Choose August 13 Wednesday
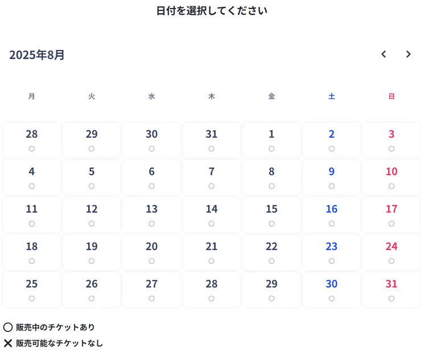 click(x=151, y=215)
